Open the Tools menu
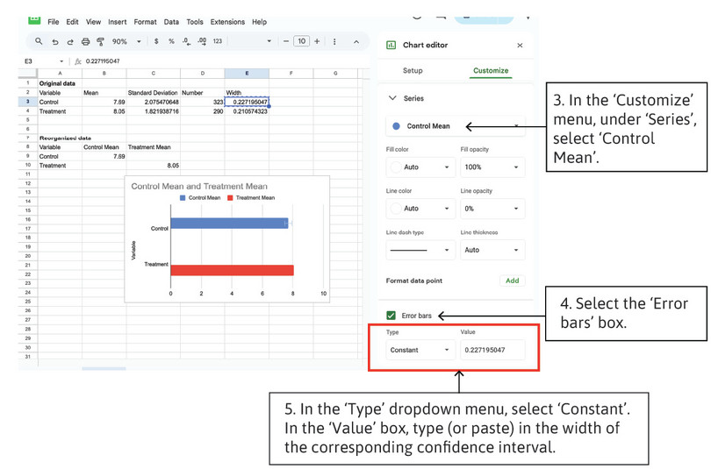This screenshot has width=711, height=469. [x=195, y=22]
